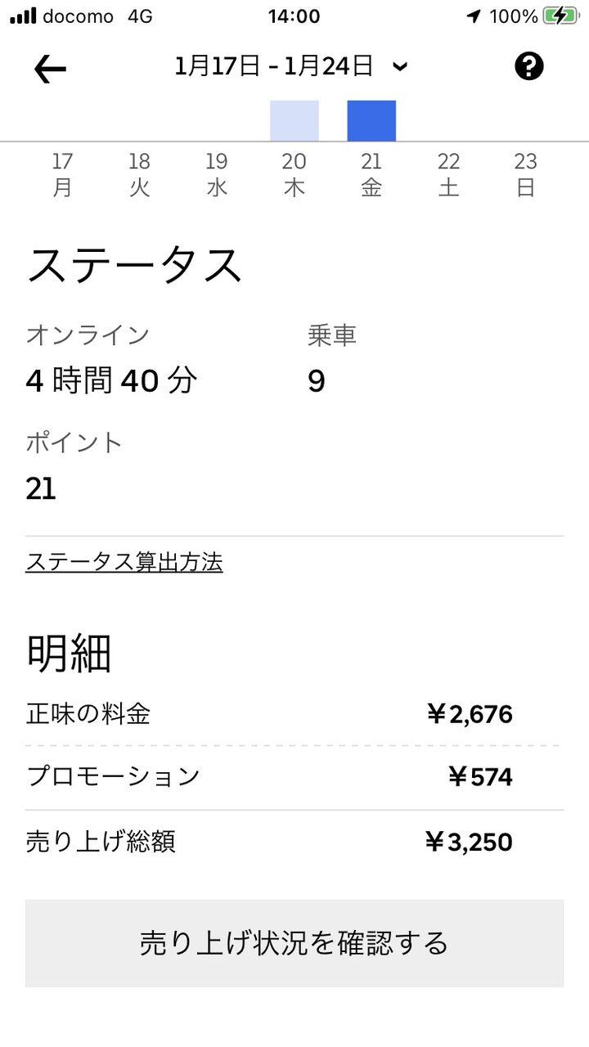589x1047 pixels.
Task: Choose day 20 木 in the week
Action: click(x=294, y=174)
